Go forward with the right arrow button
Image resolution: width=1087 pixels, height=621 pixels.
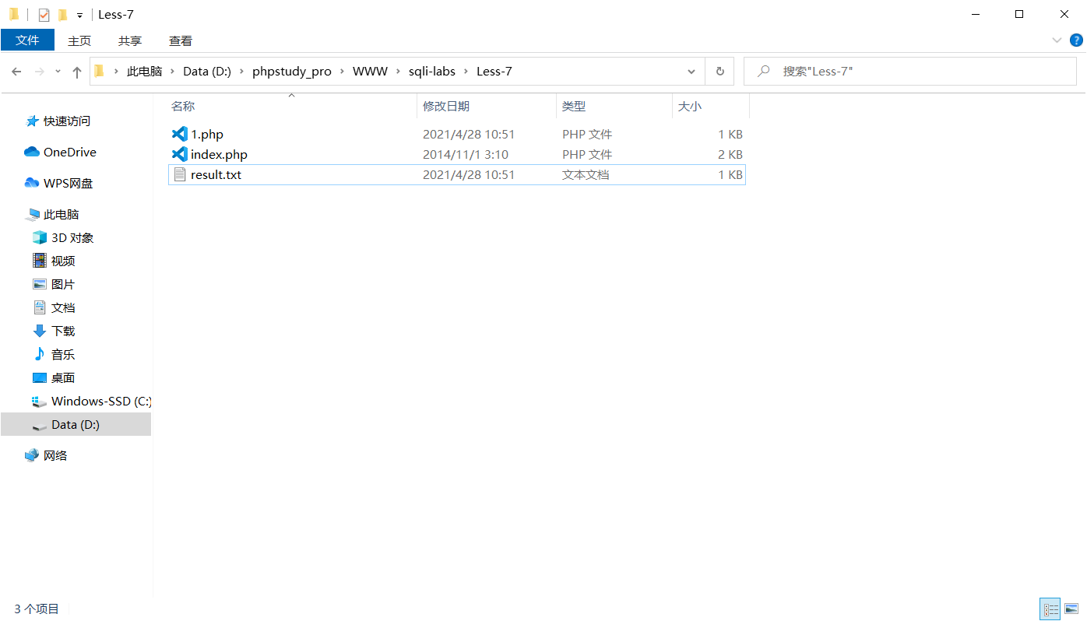[x=40, y=72]
